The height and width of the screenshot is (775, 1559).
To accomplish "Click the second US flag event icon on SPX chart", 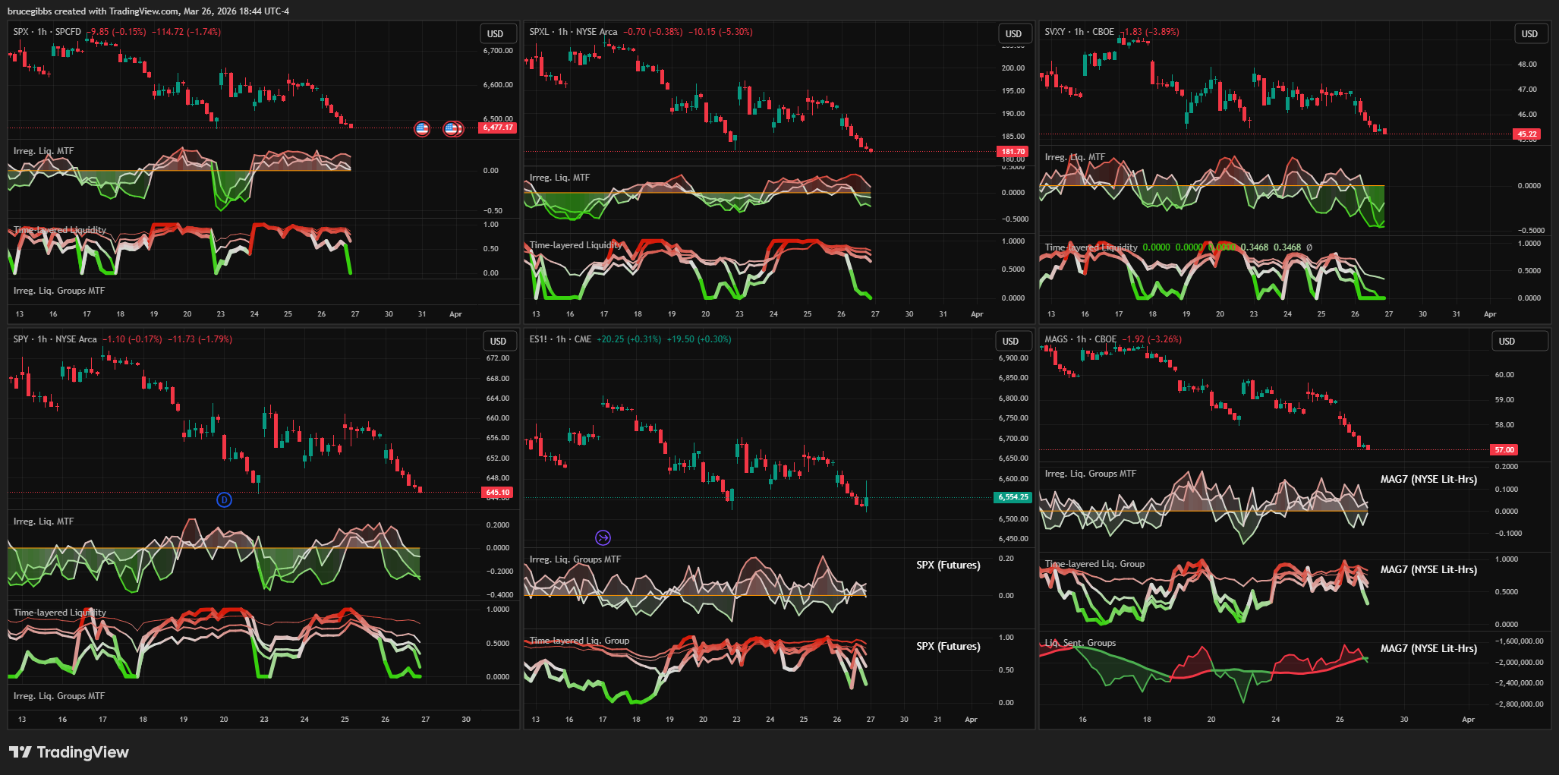I will pyautogui.click(x=452, y=128).
